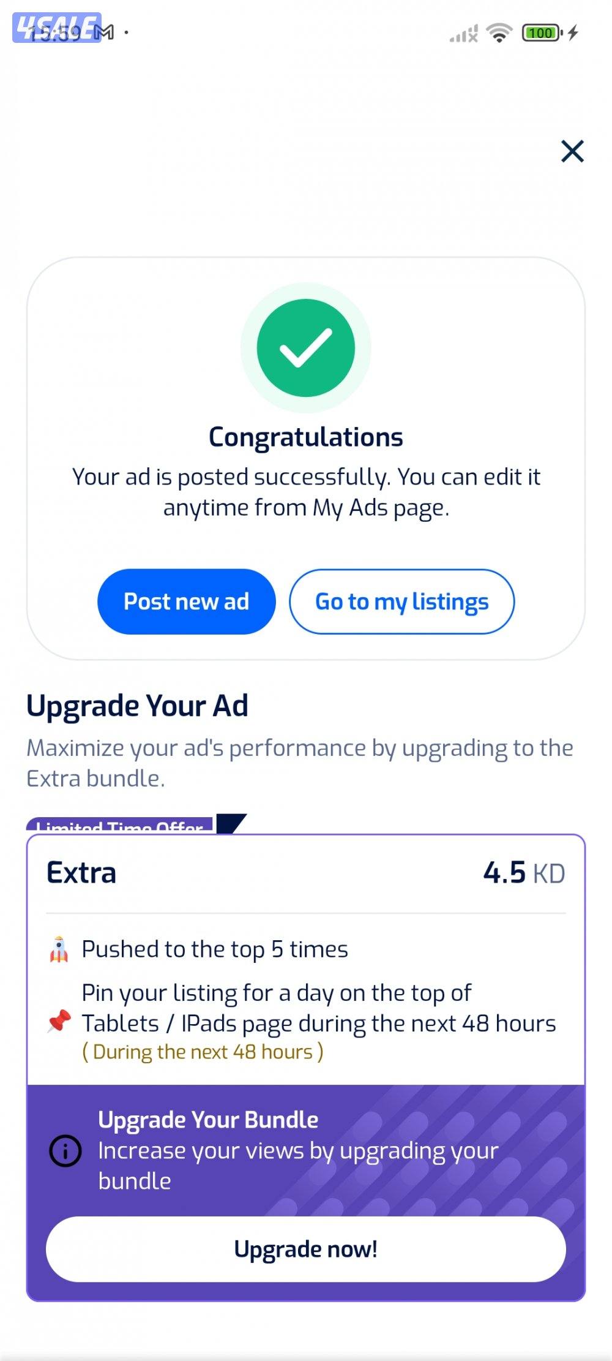Tap the Upgrade Your Ad heading

coord(137,706)
